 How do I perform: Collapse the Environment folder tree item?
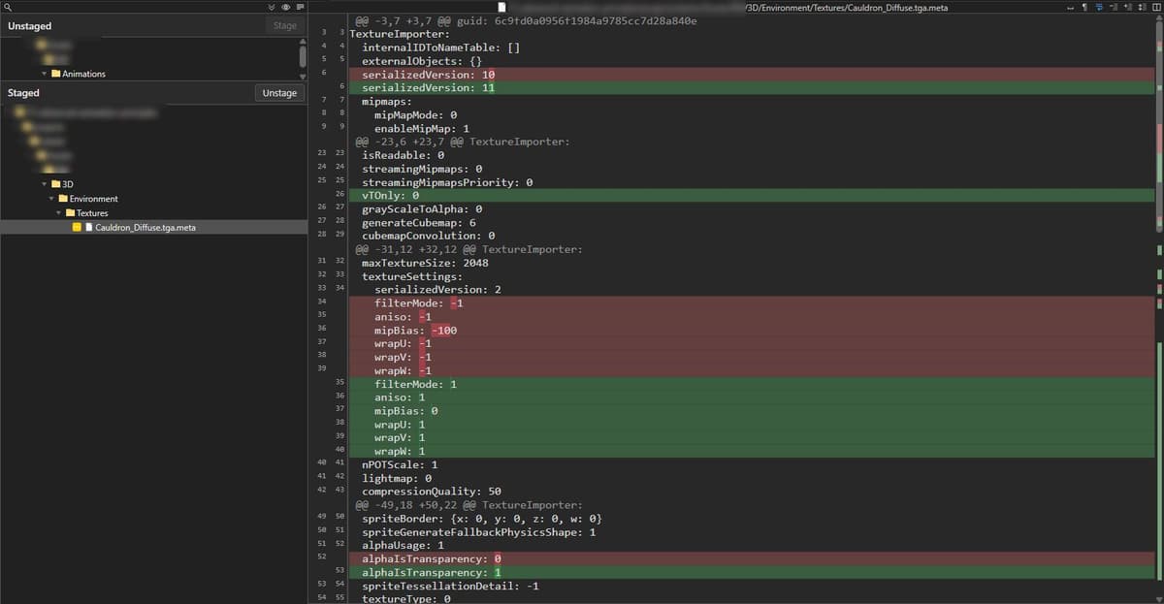coord(51,198)
